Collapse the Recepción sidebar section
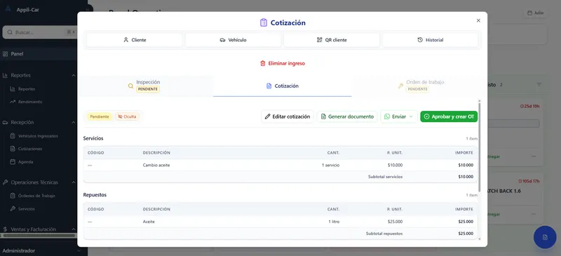Image resolution: width=561 pixels, height=256 pixels. 74,123
